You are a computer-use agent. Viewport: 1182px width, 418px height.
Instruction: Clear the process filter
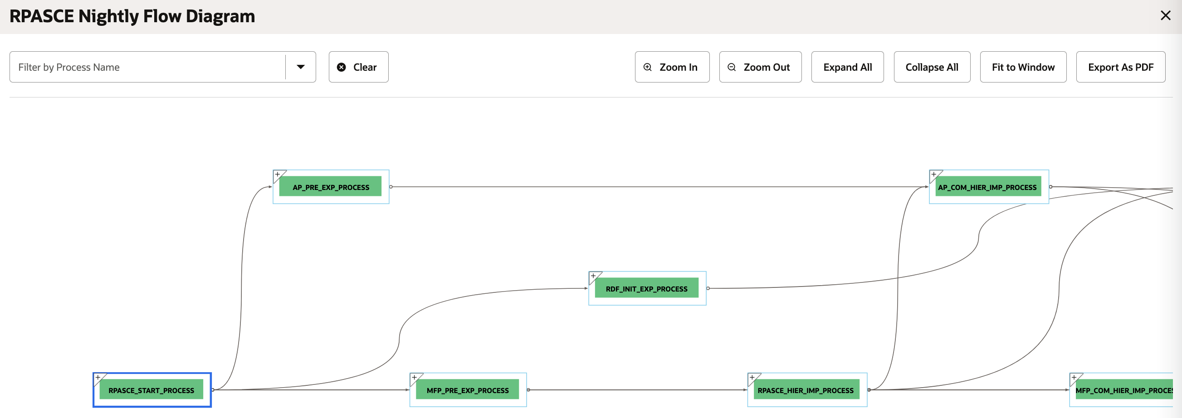(358, 67)
